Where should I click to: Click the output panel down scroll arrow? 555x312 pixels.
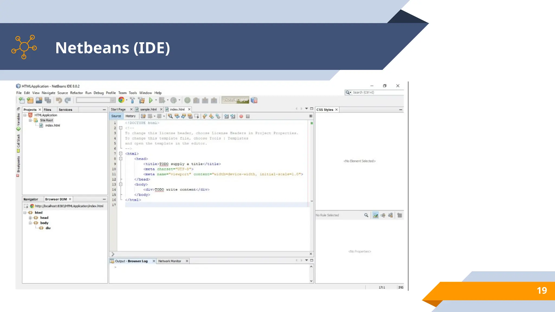tap(311, 281)
